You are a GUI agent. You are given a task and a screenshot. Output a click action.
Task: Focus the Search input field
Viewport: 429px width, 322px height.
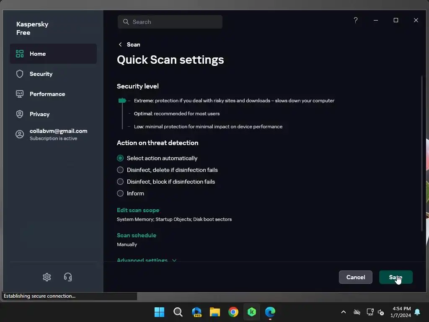pos(170,22)
